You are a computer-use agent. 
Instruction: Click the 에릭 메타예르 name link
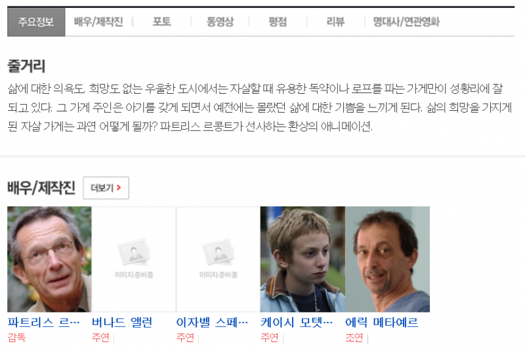[x=382, y=322]
